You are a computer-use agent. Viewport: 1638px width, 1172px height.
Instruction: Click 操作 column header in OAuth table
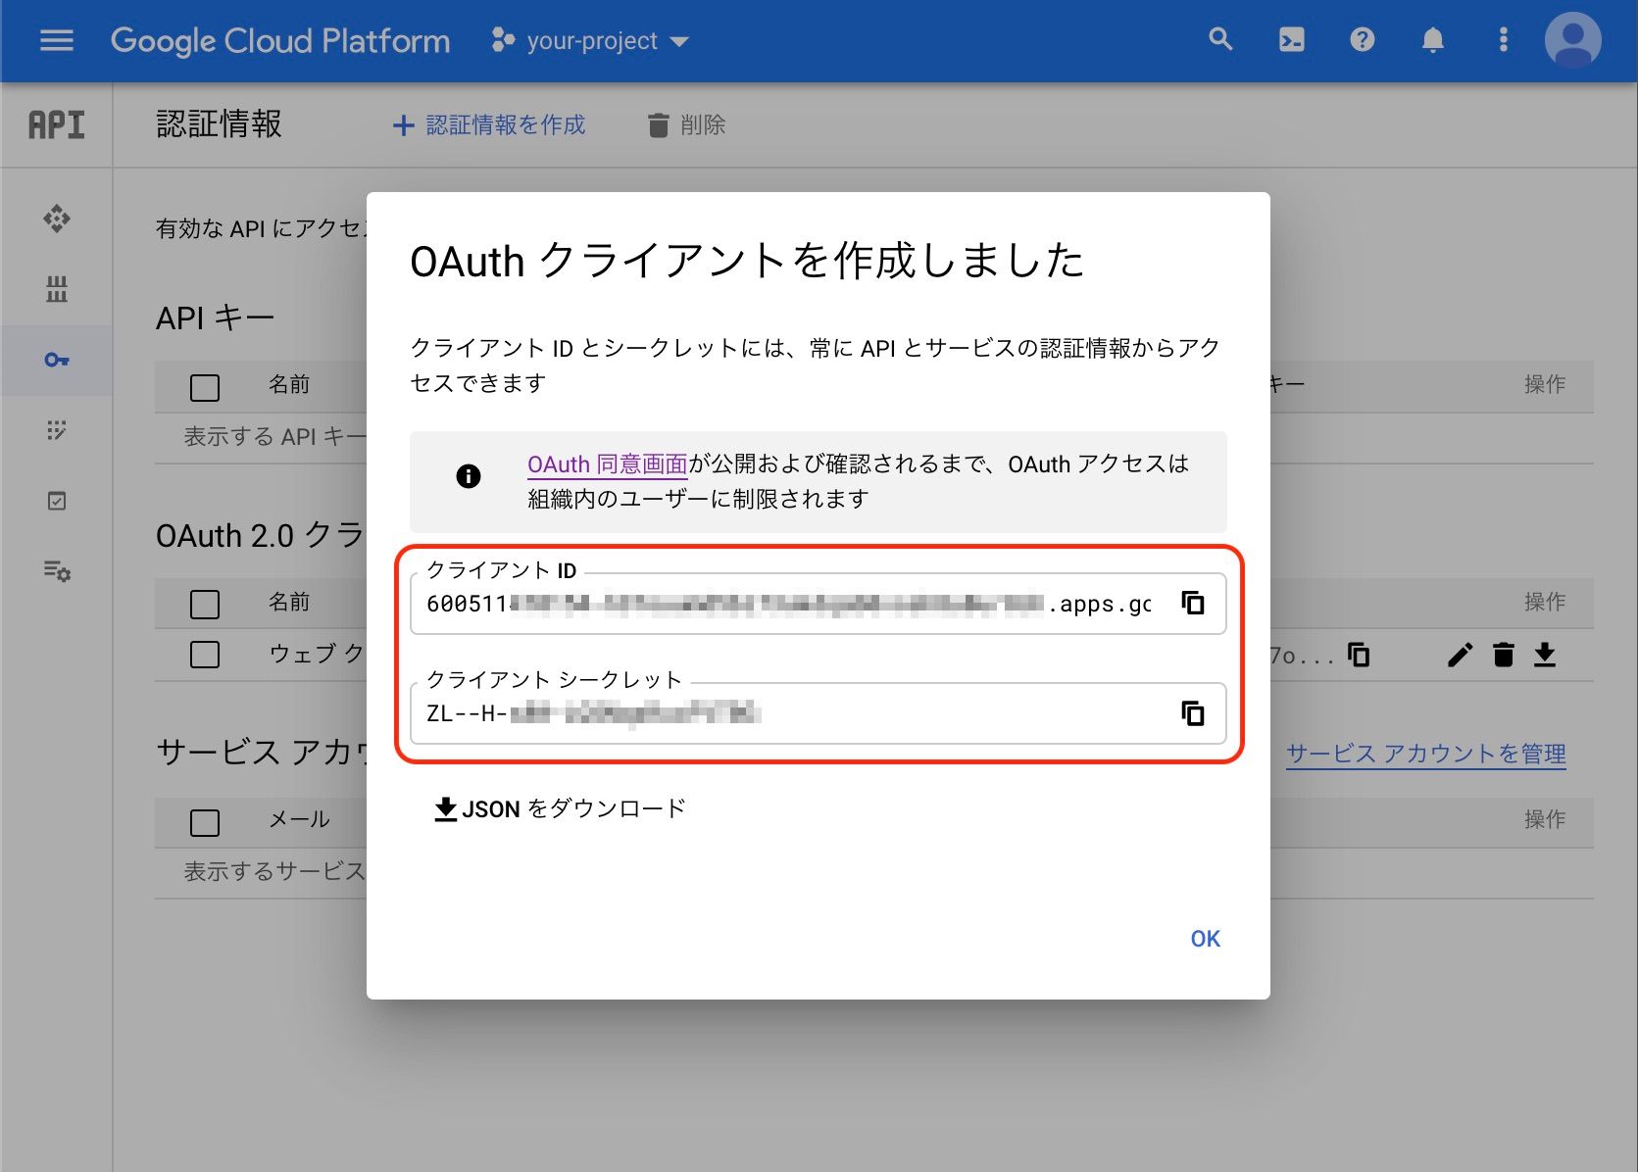[1545, 601]
